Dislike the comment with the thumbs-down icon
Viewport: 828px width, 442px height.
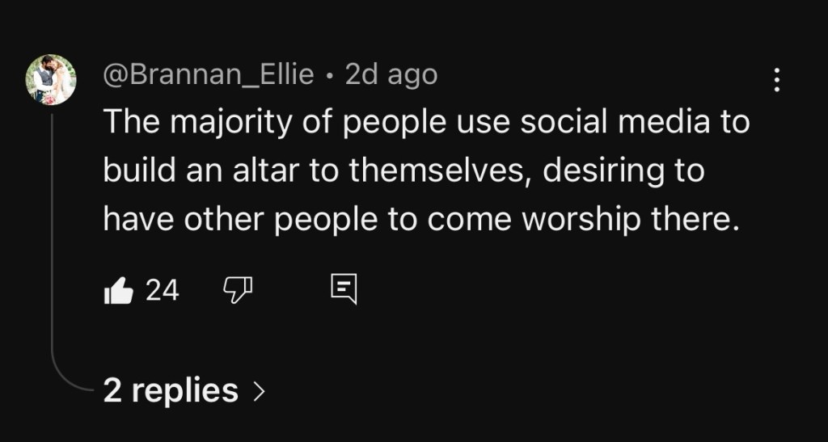click(238, 289)
